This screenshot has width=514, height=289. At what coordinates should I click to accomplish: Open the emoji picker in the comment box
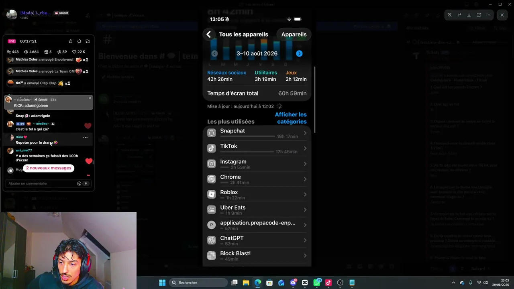(x=79, y=183)
